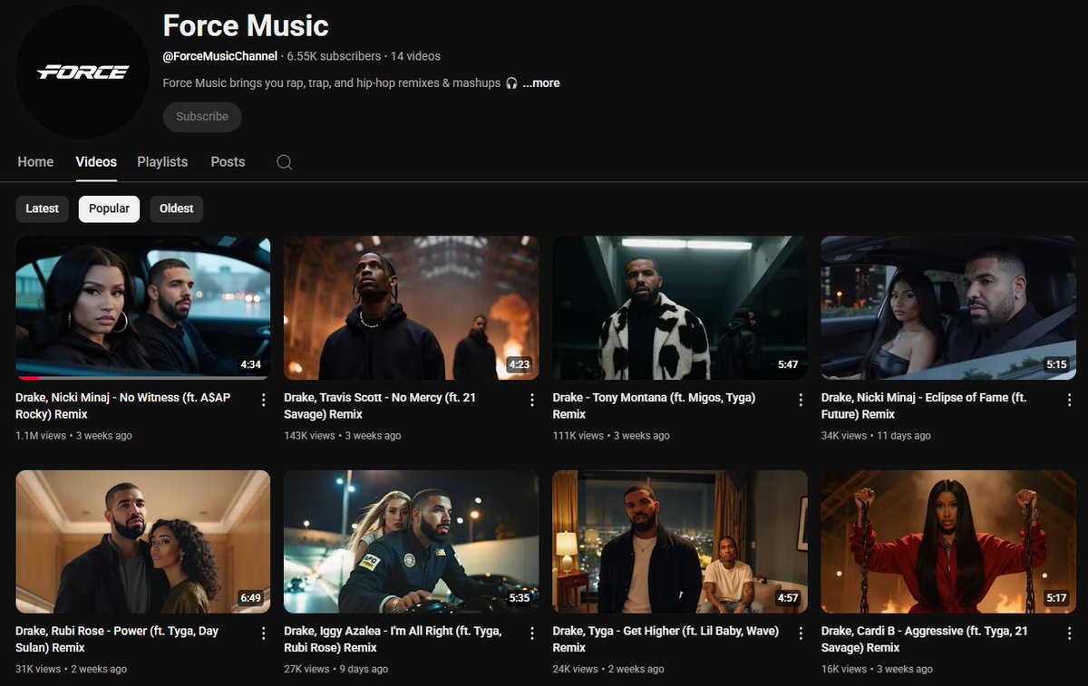Play Power Remix thumbnail with Rubi Rose
This screenshot has height=686, width=1088.
pyautogui.click(x=143, y=542)
